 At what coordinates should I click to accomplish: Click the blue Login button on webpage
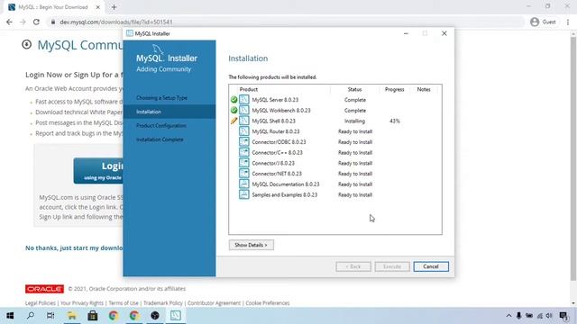[x=98, y=171]
